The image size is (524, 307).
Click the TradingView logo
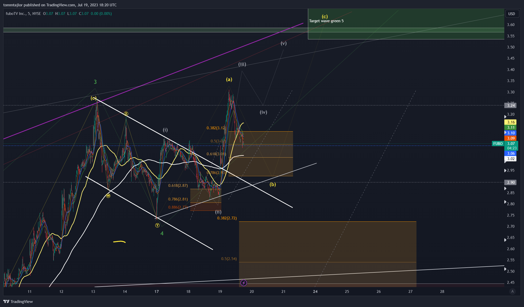18,301
